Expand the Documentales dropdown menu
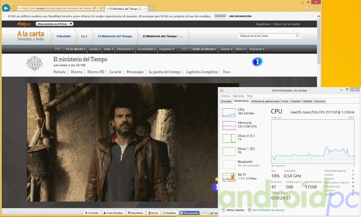Image resolution: width=361 pixels, height=217 pixels. (x=146, y=49)
